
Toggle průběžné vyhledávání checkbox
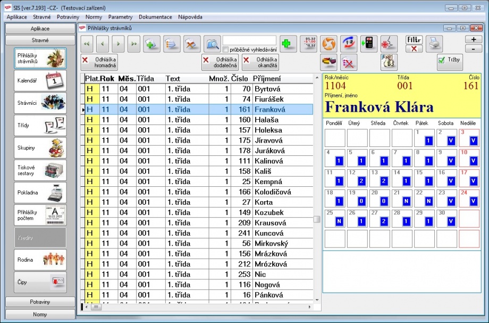click(225, 49)
